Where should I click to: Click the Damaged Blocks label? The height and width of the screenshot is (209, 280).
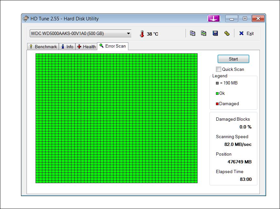[x=233, y=119]
